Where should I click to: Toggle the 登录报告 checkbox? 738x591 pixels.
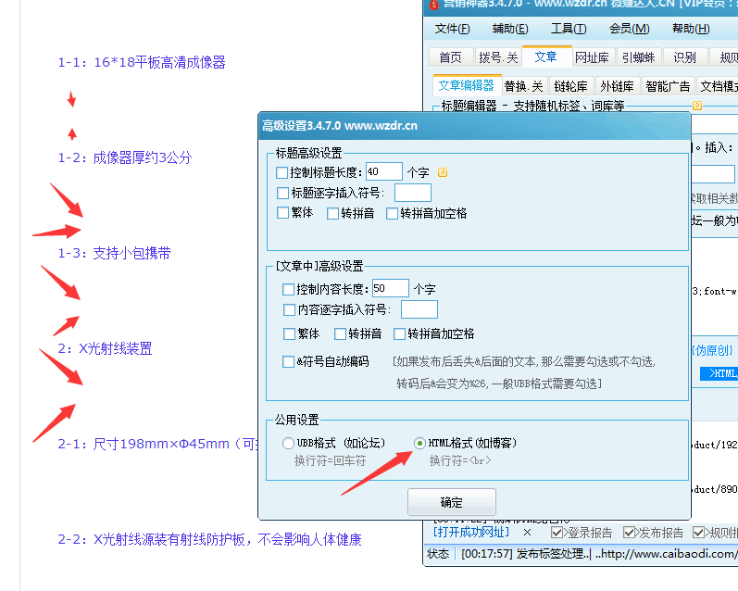557,533
